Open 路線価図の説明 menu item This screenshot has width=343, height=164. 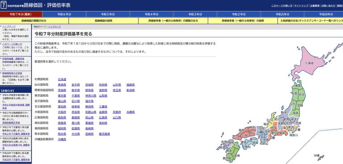(103, 21)
